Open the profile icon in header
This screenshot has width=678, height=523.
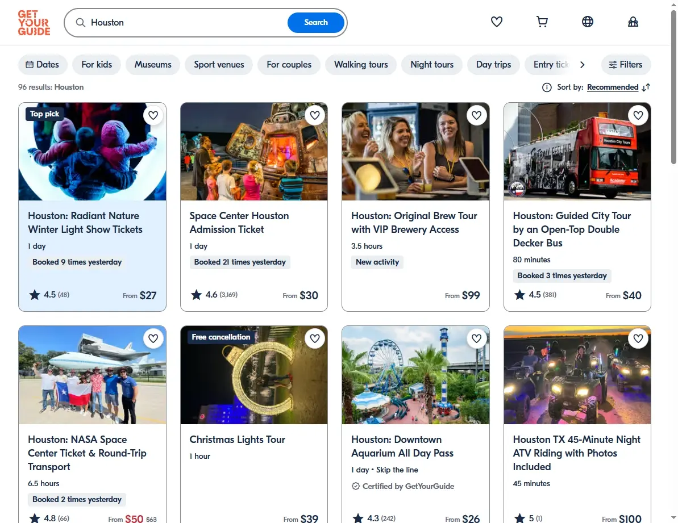point(633,22)
